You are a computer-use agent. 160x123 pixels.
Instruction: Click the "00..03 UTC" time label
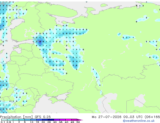133,117
